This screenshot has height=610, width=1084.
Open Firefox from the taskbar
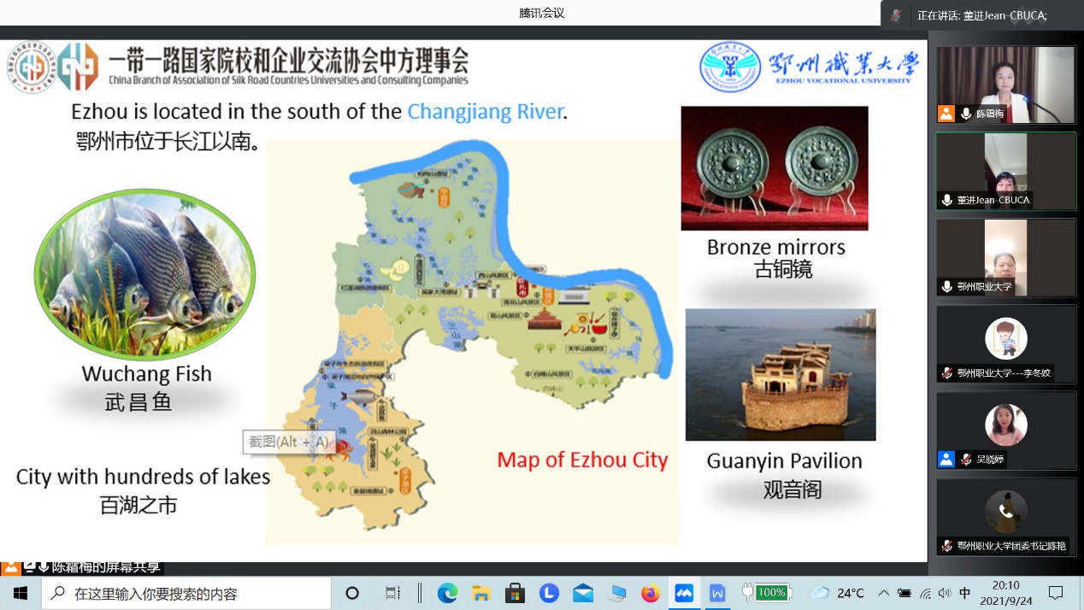click(x=651, y=593)
